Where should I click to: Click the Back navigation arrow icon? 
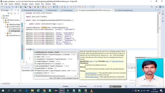[x=83, y=7]
